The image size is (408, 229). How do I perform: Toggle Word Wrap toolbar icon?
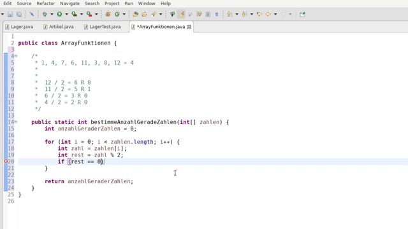click(190, 14)
